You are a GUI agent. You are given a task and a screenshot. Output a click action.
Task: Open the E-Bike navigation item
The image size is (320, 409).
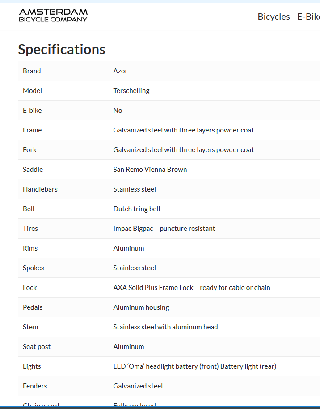point(308,17)
